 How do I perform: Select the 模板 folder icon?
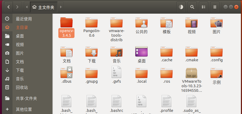click(166, 22)
